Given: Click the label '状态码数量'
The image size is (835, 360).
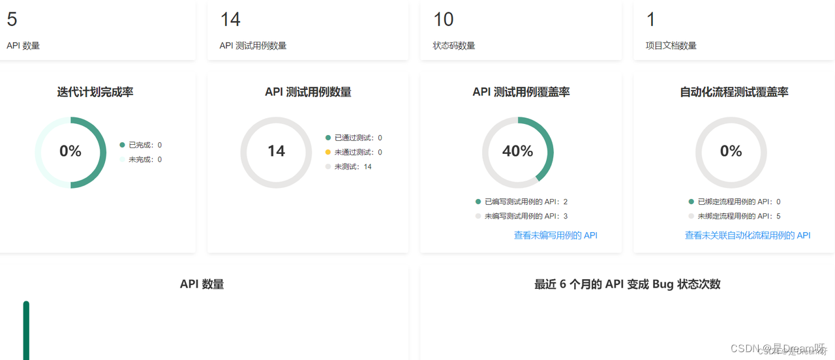Looking at the screenshot, I should coord(454,46).
